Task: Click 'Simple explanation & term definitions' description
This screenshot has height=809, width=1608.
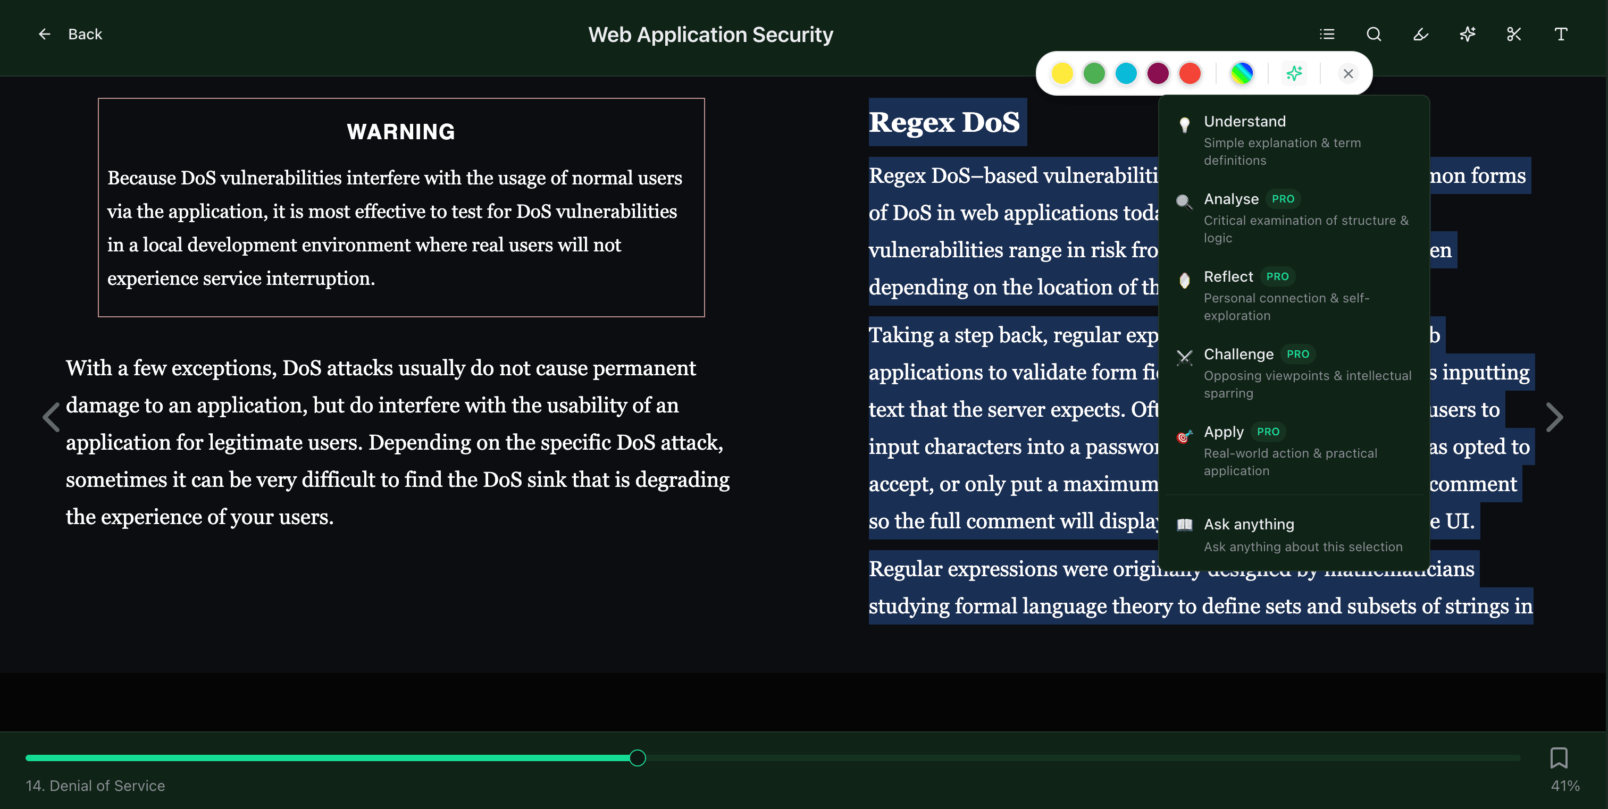Action: coord(1282,151)
